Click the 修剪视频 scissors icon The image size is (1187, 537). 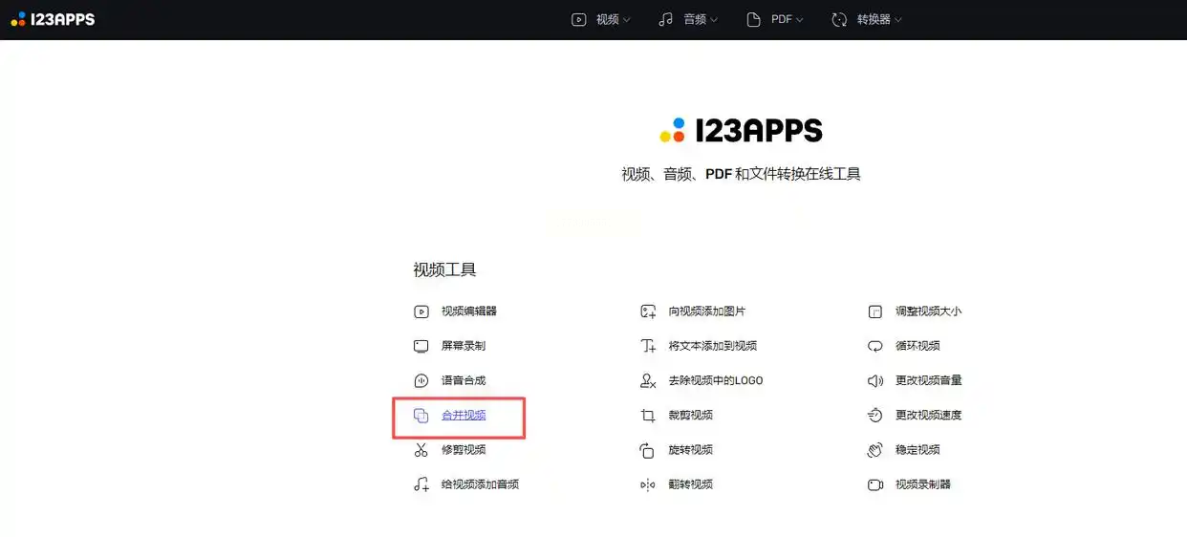[x=421, y=450]
